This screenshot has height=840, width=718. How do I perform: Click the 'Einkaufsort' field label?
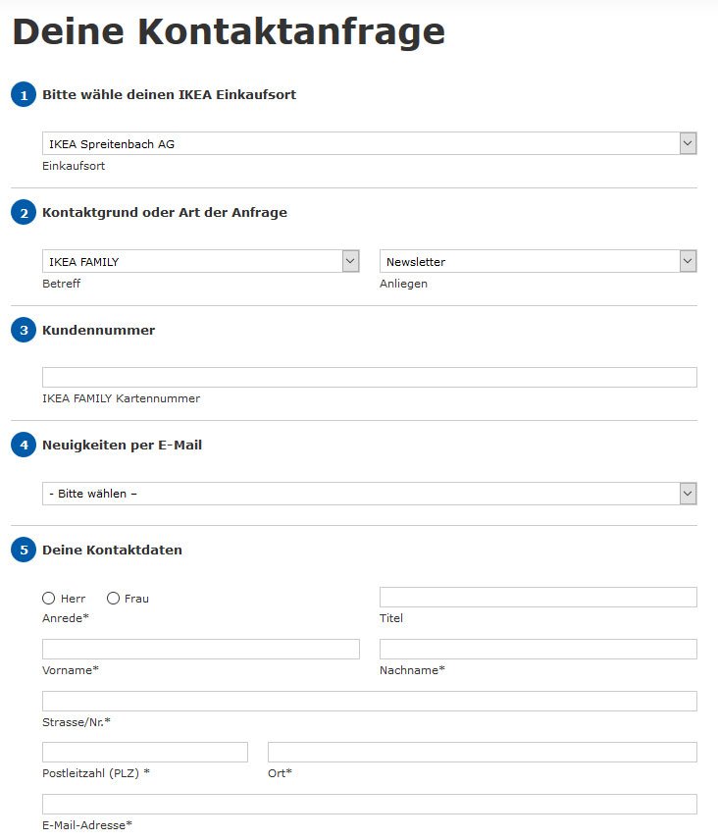tap(74, 166)
